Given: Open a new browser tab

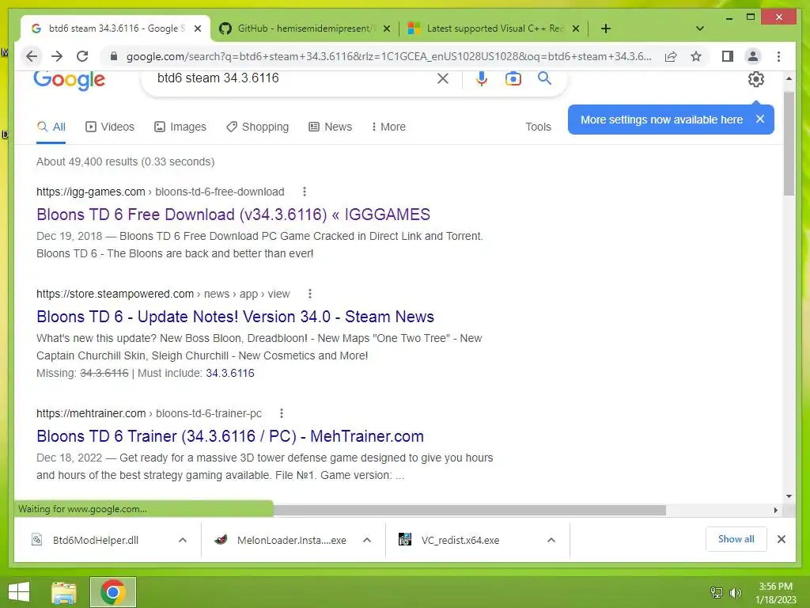Looking at the screenshot, I should tap(606, 28).
